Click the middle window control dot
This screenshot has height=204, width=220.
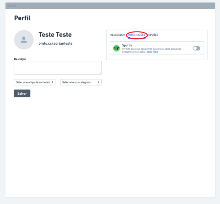pyautogui.click(x=12, y=6)
